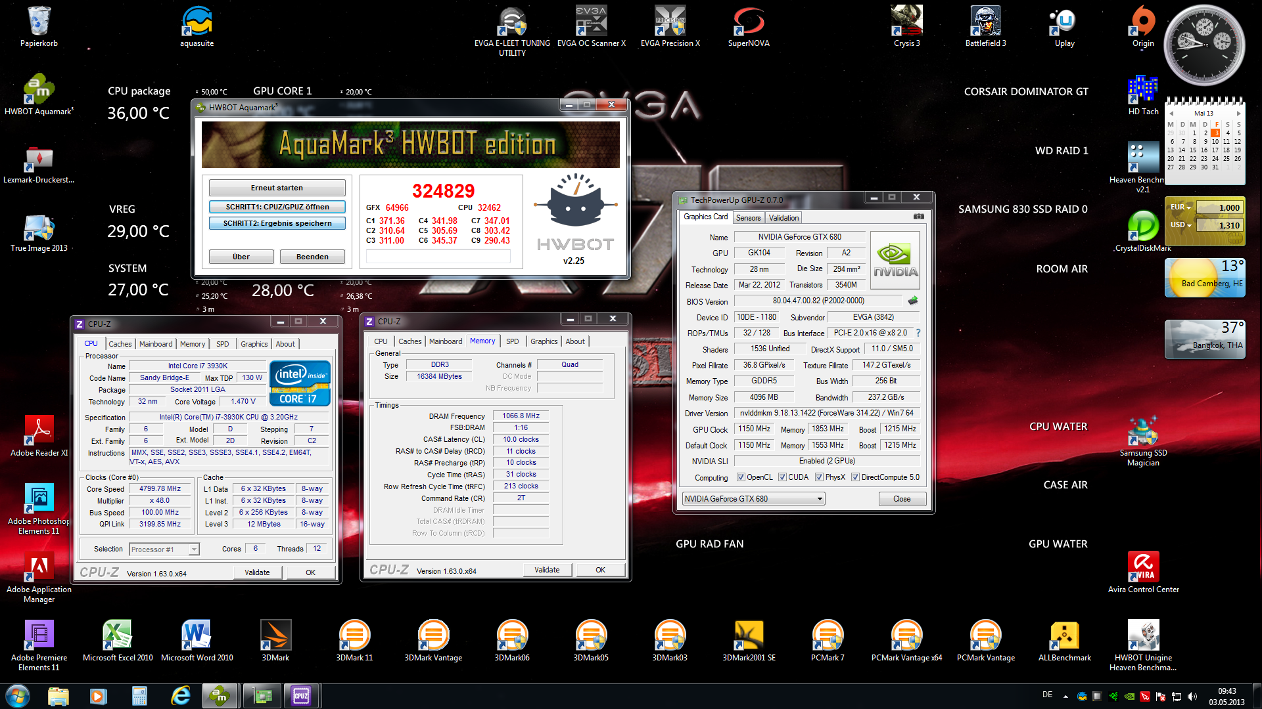
Task: Launch EVGA OC Scanner X
Action: pyautogui.click(x=591, y=27)
